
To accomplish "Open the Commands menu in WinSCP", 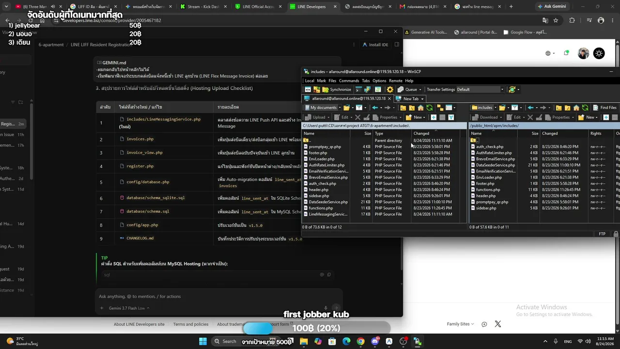I will [x=349, y=81].
